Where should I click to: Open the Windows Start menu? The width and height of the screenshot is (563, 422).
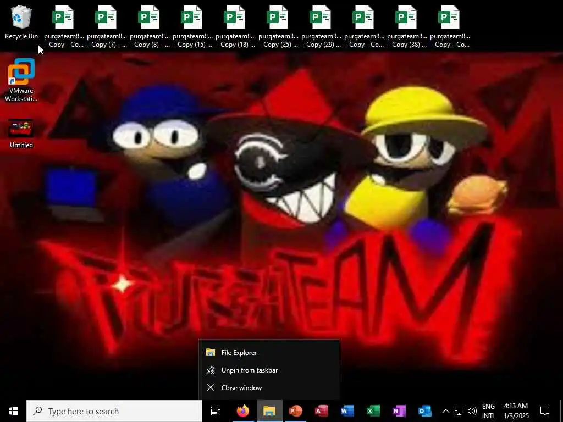click(x=13, y=411)
